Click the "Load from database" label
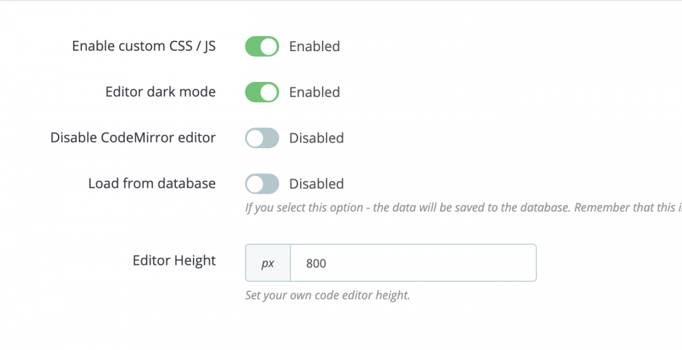Screen dimensions: 682x350 [x=152, y=184]
